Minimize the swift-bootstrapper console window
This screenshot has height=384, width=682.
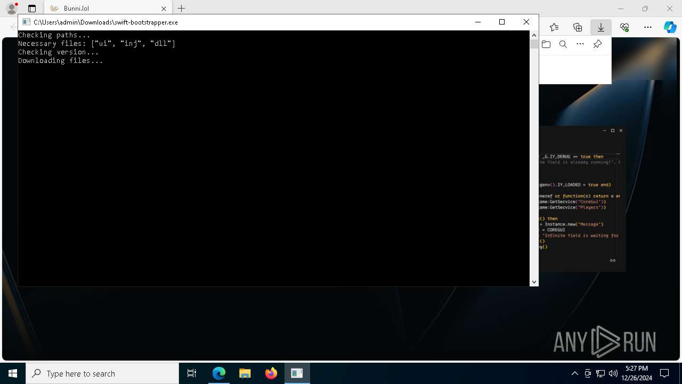(x=477, y=22)
